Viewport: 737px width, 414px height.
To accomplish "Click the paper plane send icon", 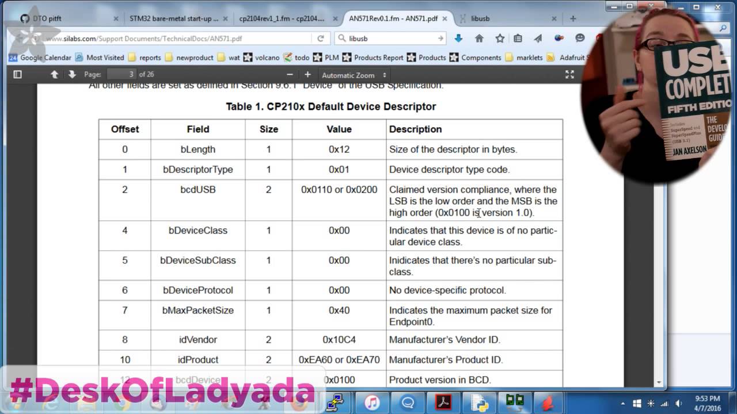I will (x=538, y=39).
